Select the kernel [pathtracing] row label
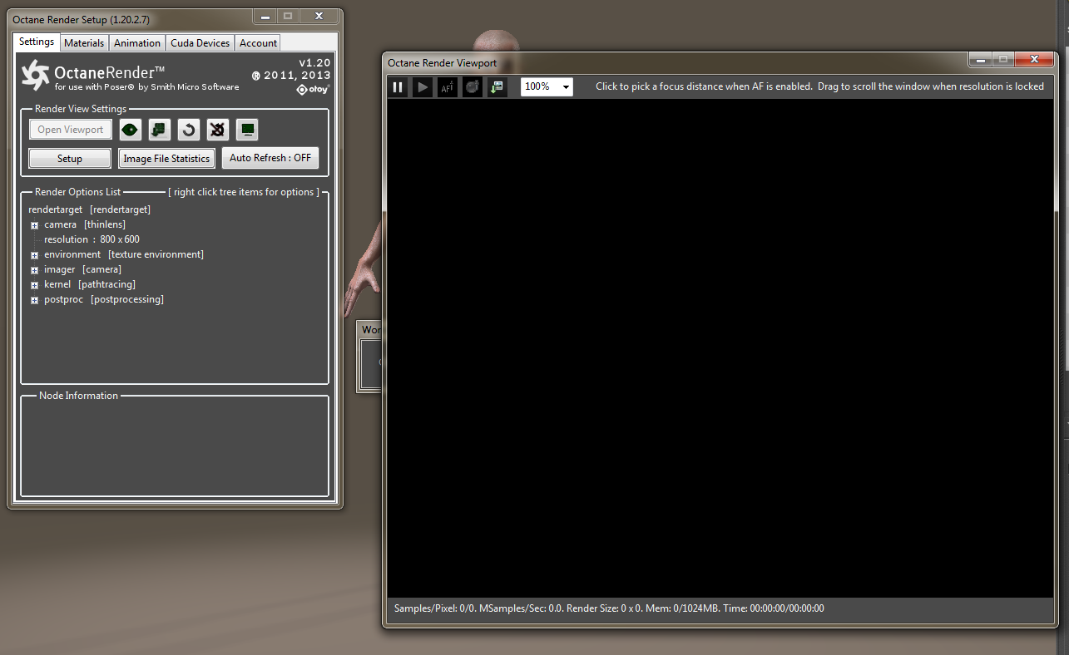The width and height of the screenshot is (1069, 655). pyautogui.click(x=90, y=284)
